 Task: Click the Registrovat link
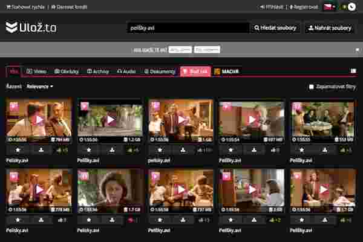coord(304,7)
